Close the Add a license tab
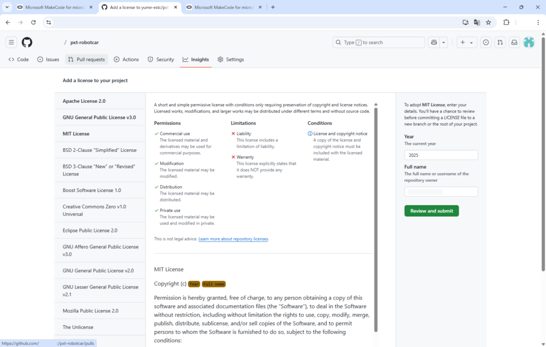 click(175, 7)
